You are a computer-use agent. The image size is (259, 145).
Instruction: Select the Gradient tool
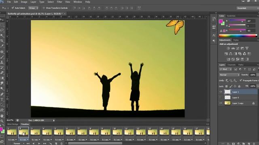point(2,78)
